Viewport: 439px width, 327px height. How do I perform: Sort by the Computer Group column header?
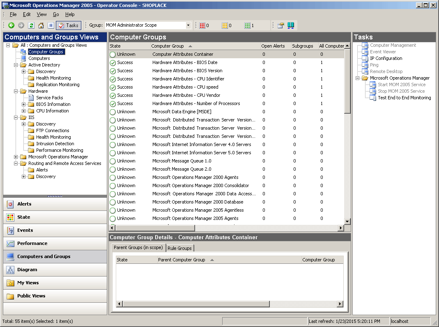point(205,46)
